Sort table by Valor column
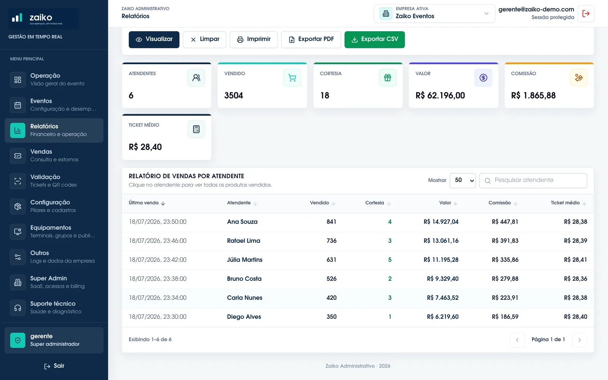Screen dimensions: 608x380 (448, 203)
